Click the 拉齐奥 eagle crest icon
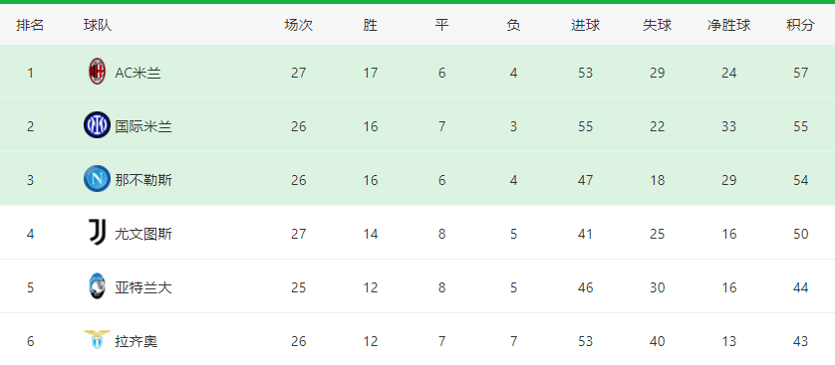 click(97, 340)
